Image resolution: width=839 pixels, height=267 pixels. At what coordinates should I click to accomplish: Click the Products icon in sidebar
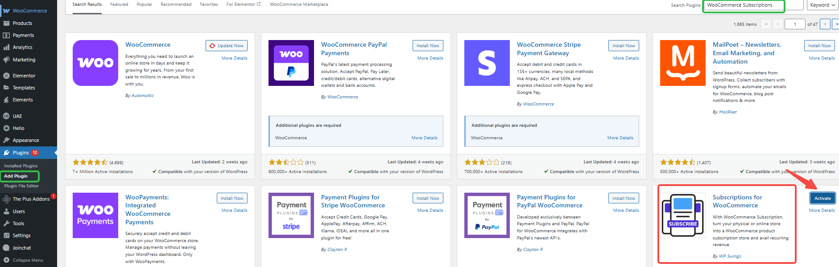pos(6,23)
